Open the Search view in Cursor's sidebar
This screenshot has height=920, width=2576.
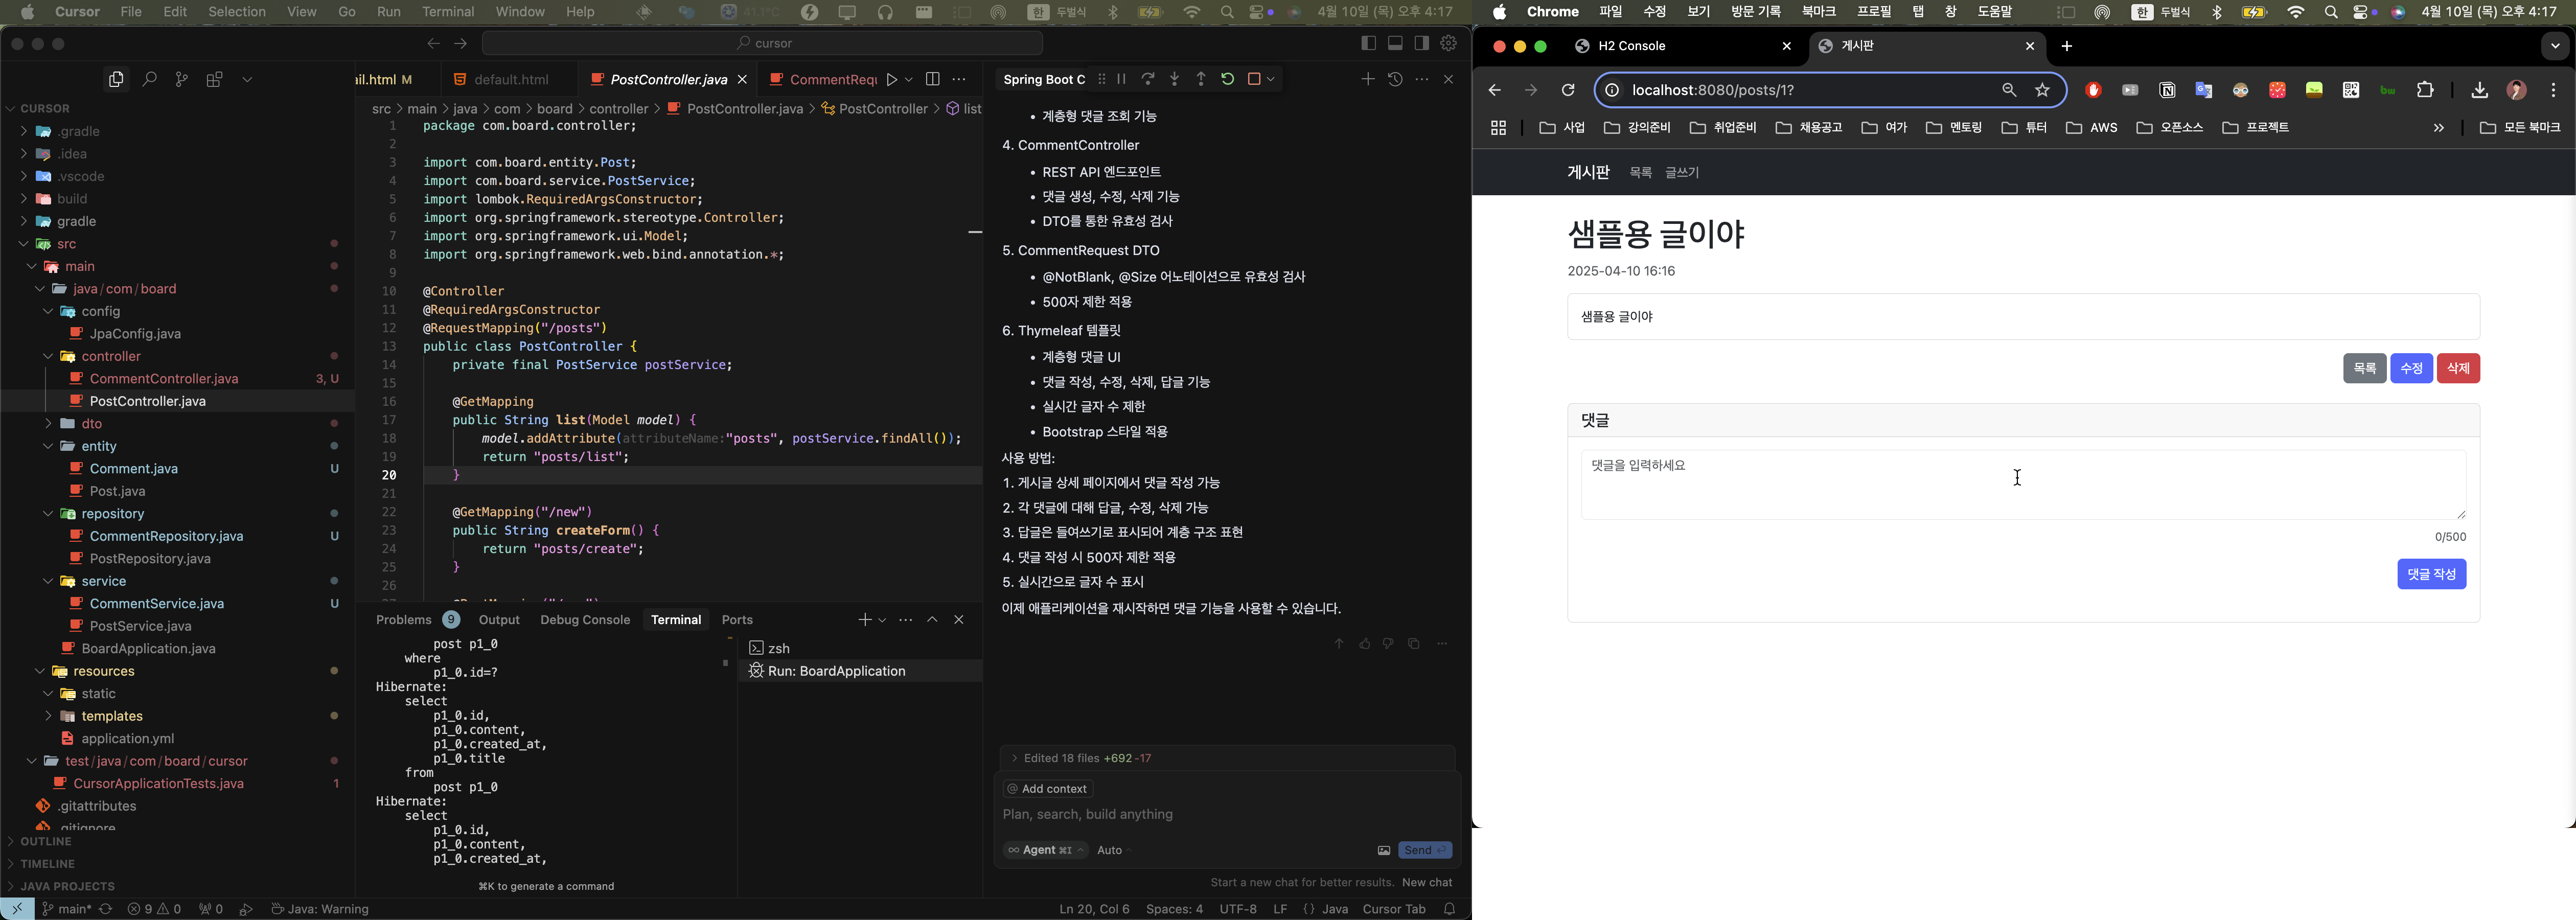[x=149, y=79]
